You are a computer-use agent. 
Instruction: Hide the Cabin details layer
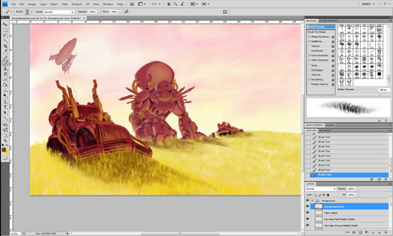[x=308, y=212]
